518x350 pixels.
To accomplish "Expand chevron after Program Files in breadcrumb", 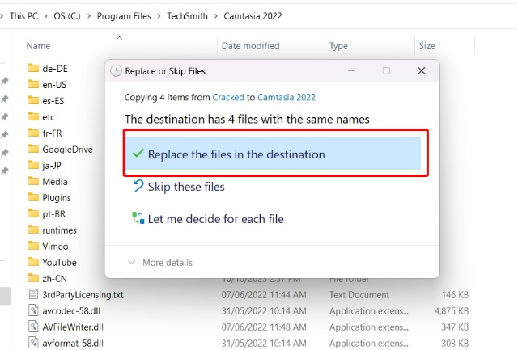I will coord(159,16).
